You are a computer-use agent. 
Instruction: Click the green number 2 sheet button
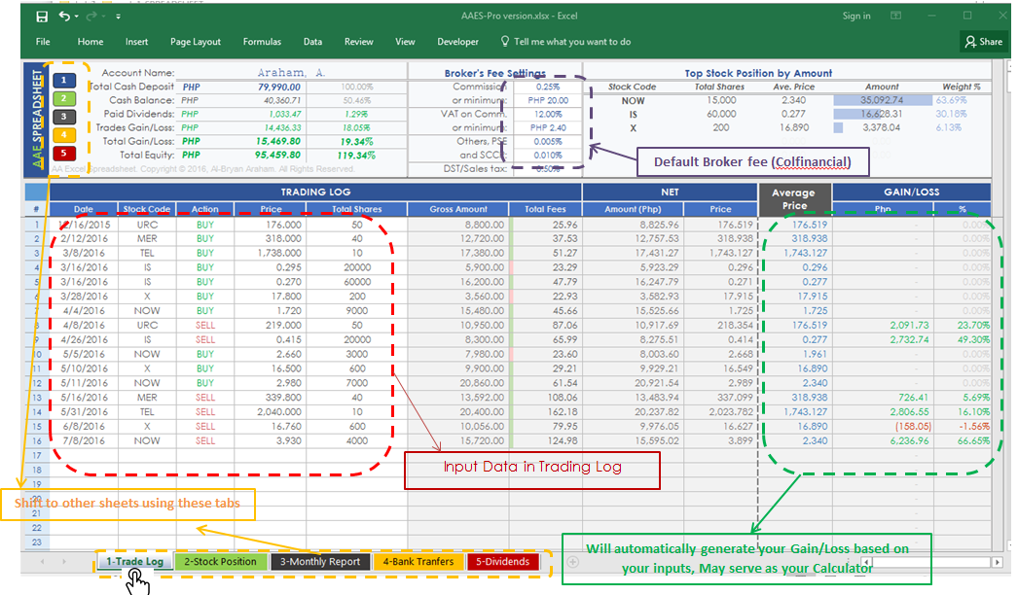(x=63, y=98)
